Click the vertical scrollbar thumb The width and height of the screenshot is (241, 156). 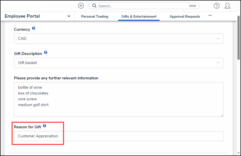coord(238,38)
